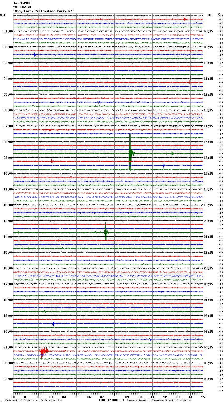Click the Traces clipped footer note
Image resolution: width=224 pixels, height=404 pixels.
tap(159, 400)
